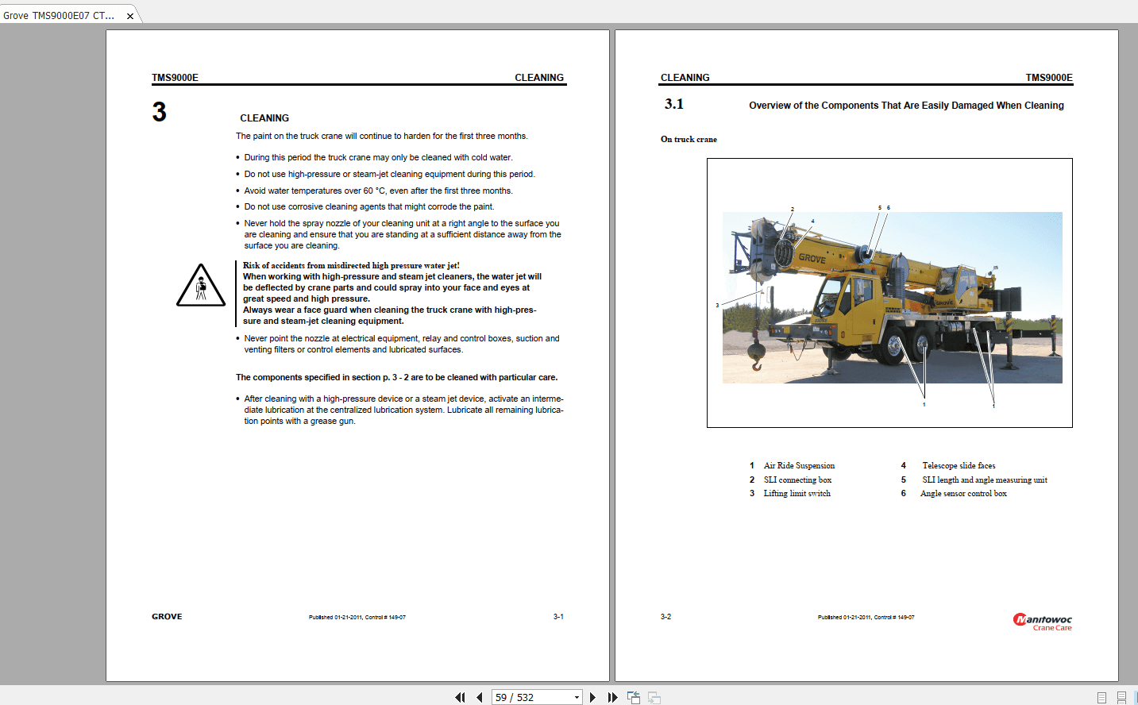Return to the previous view
Viewport: 1138px width, 705px height.
pos(634,697)
